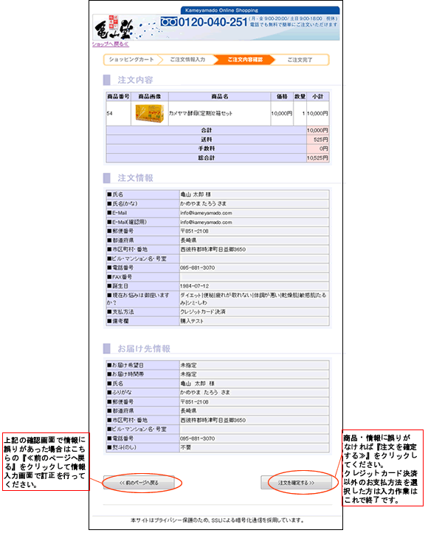The width and height of the screenshot is (428, 533).
Task: Select the ご注文内容確認 step tab
Action: (x=245, y=59)
